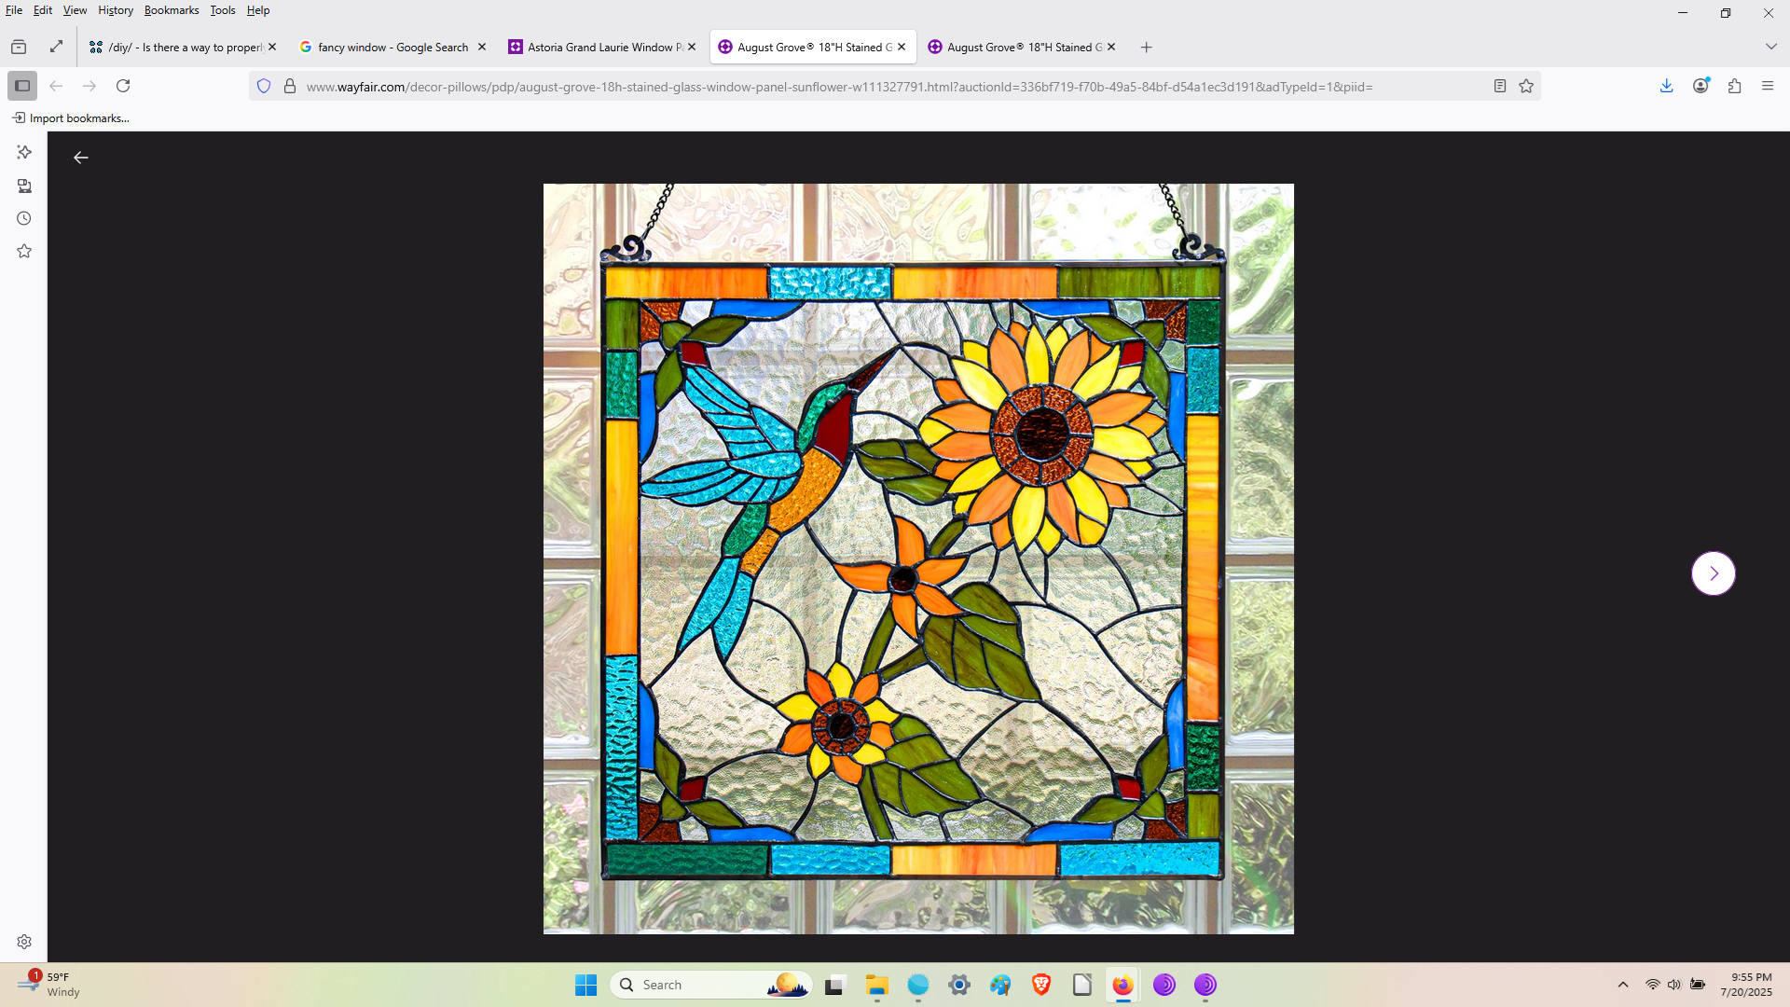Open the volume speaker tray icon

1674,985
